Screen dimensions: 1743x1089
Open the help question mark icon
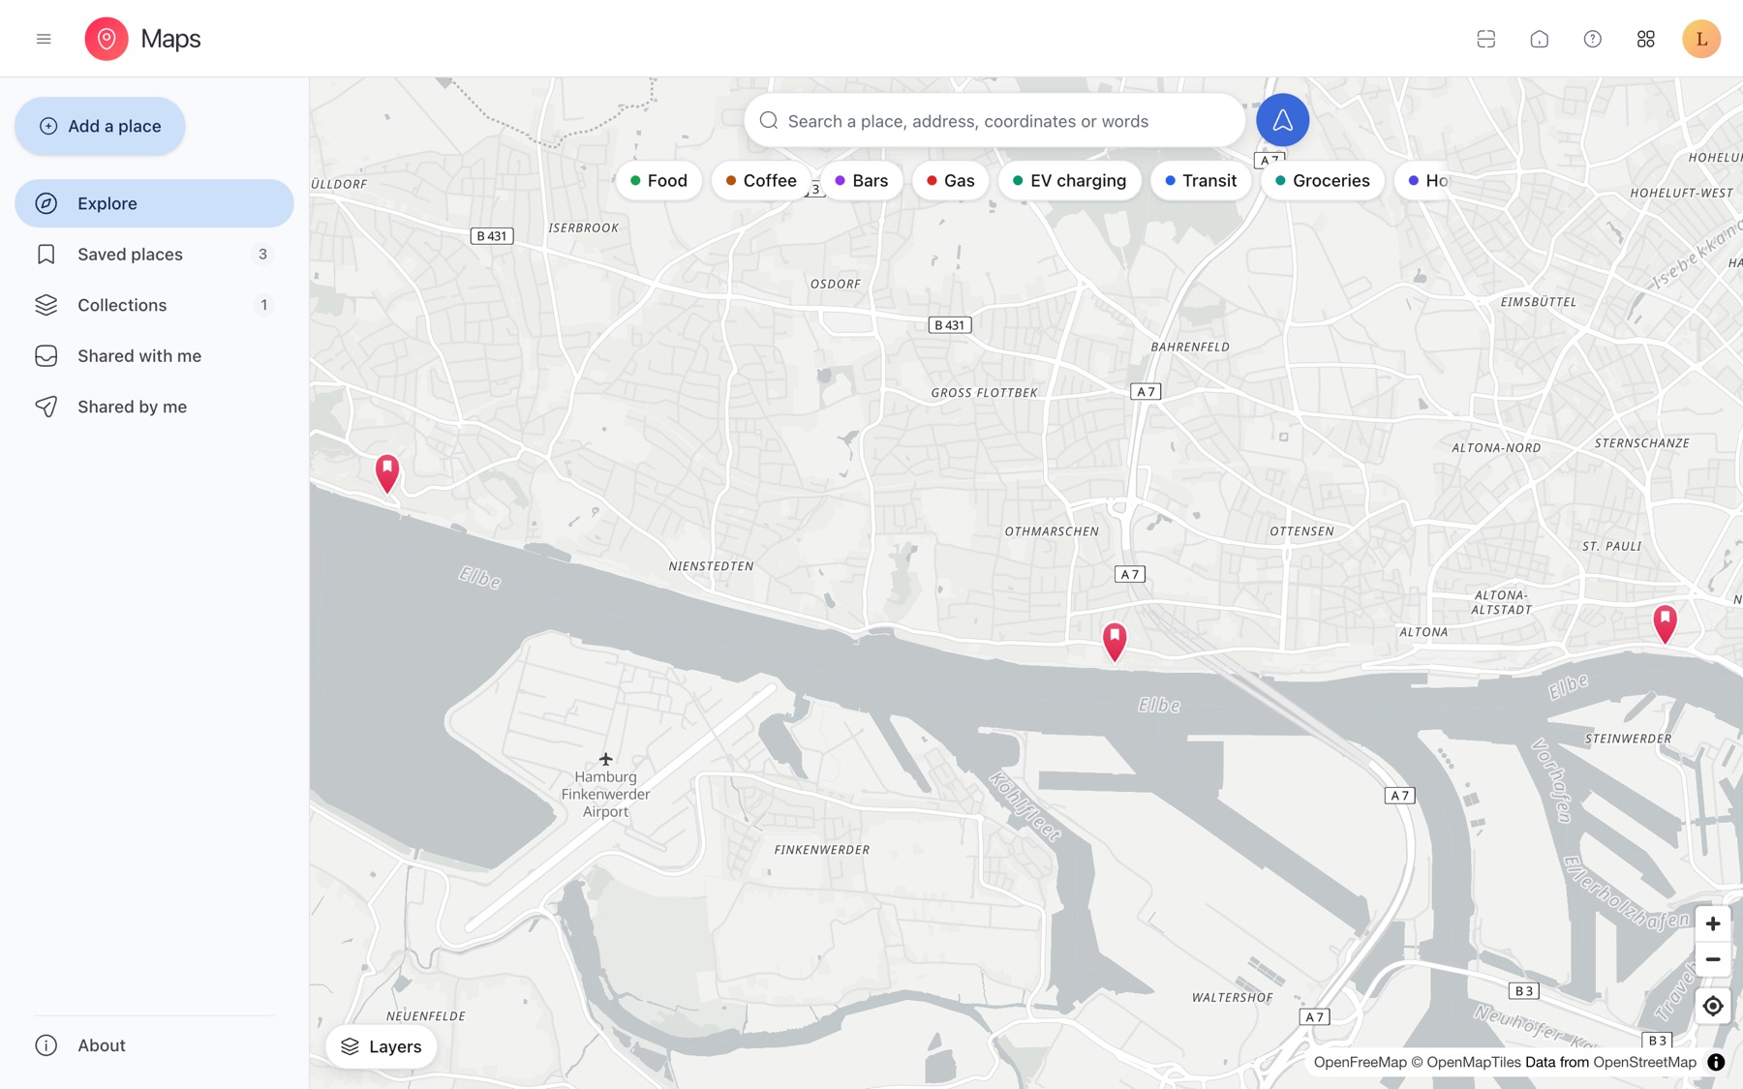coord(1593,39)
